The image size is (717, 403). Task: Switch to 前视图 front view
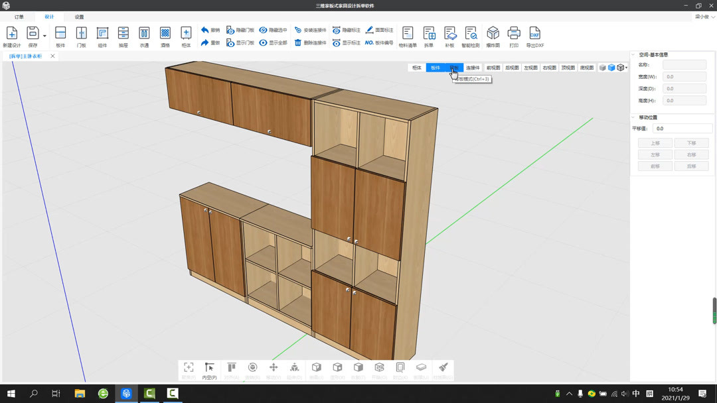[493, 68]
